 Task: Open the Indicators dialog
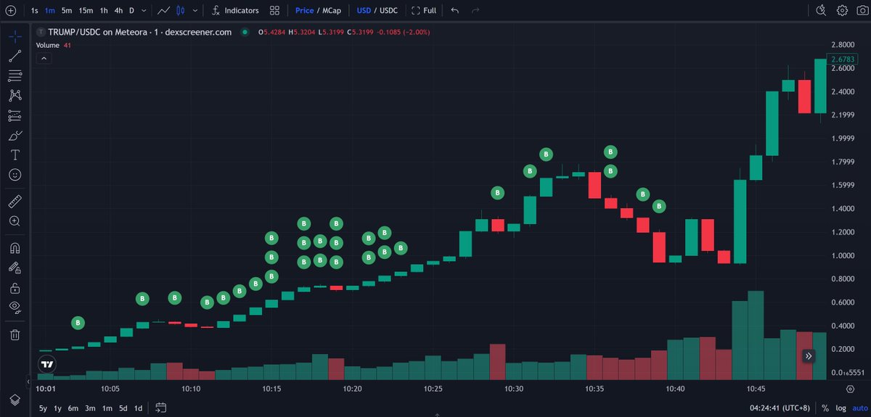235,11
